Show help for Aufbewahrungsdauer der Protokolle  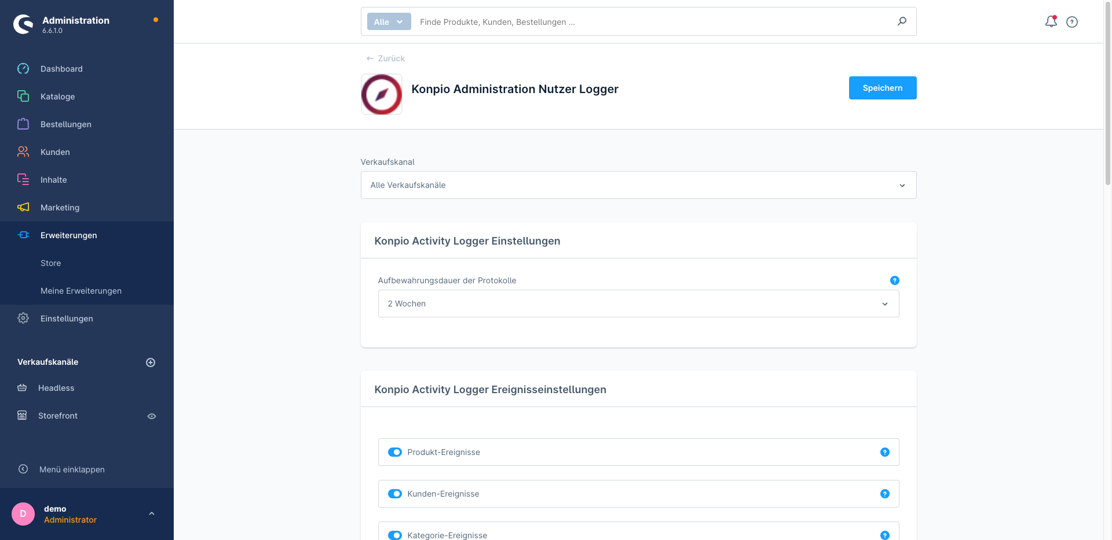pos(894,280)
